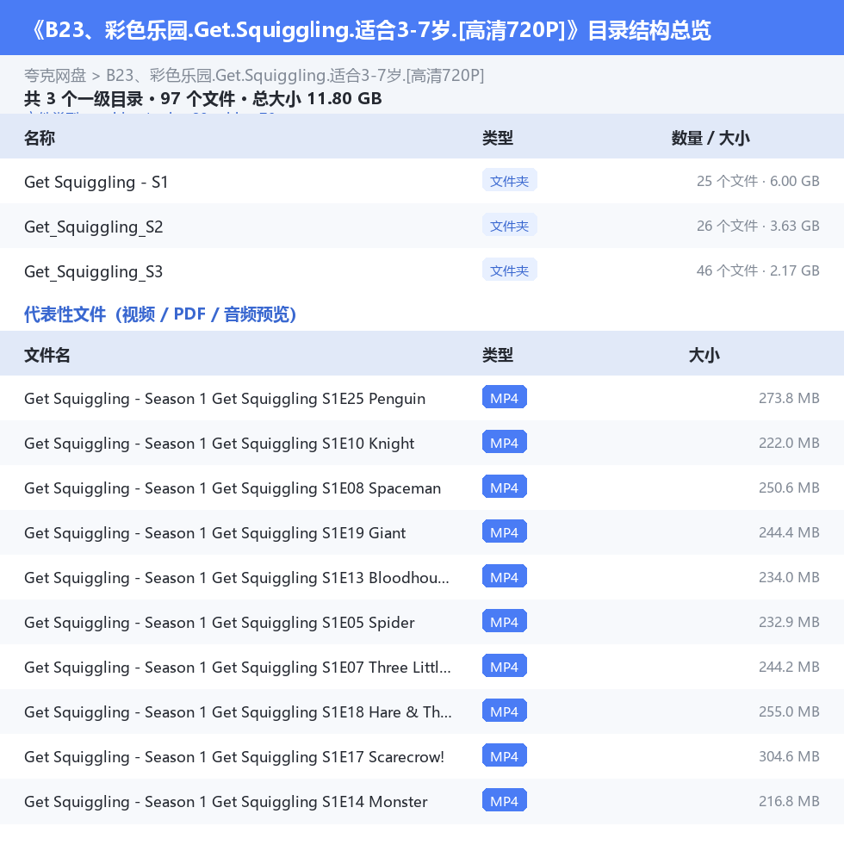Click the MP4 badge for S1E18 Hare & Th...
844x851 pixels.
point(504,711)
